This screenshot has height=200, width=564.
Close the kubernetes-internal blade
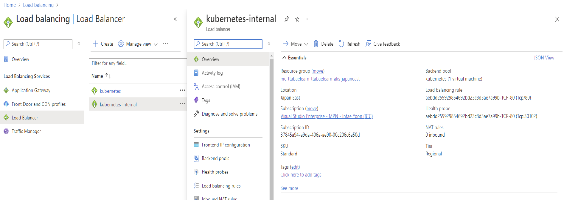coord(557,19)
